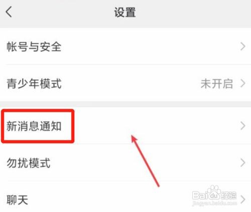251x212 pixels.
Task: Expand the chevron beside 帐号与安全
Action: 243,46
